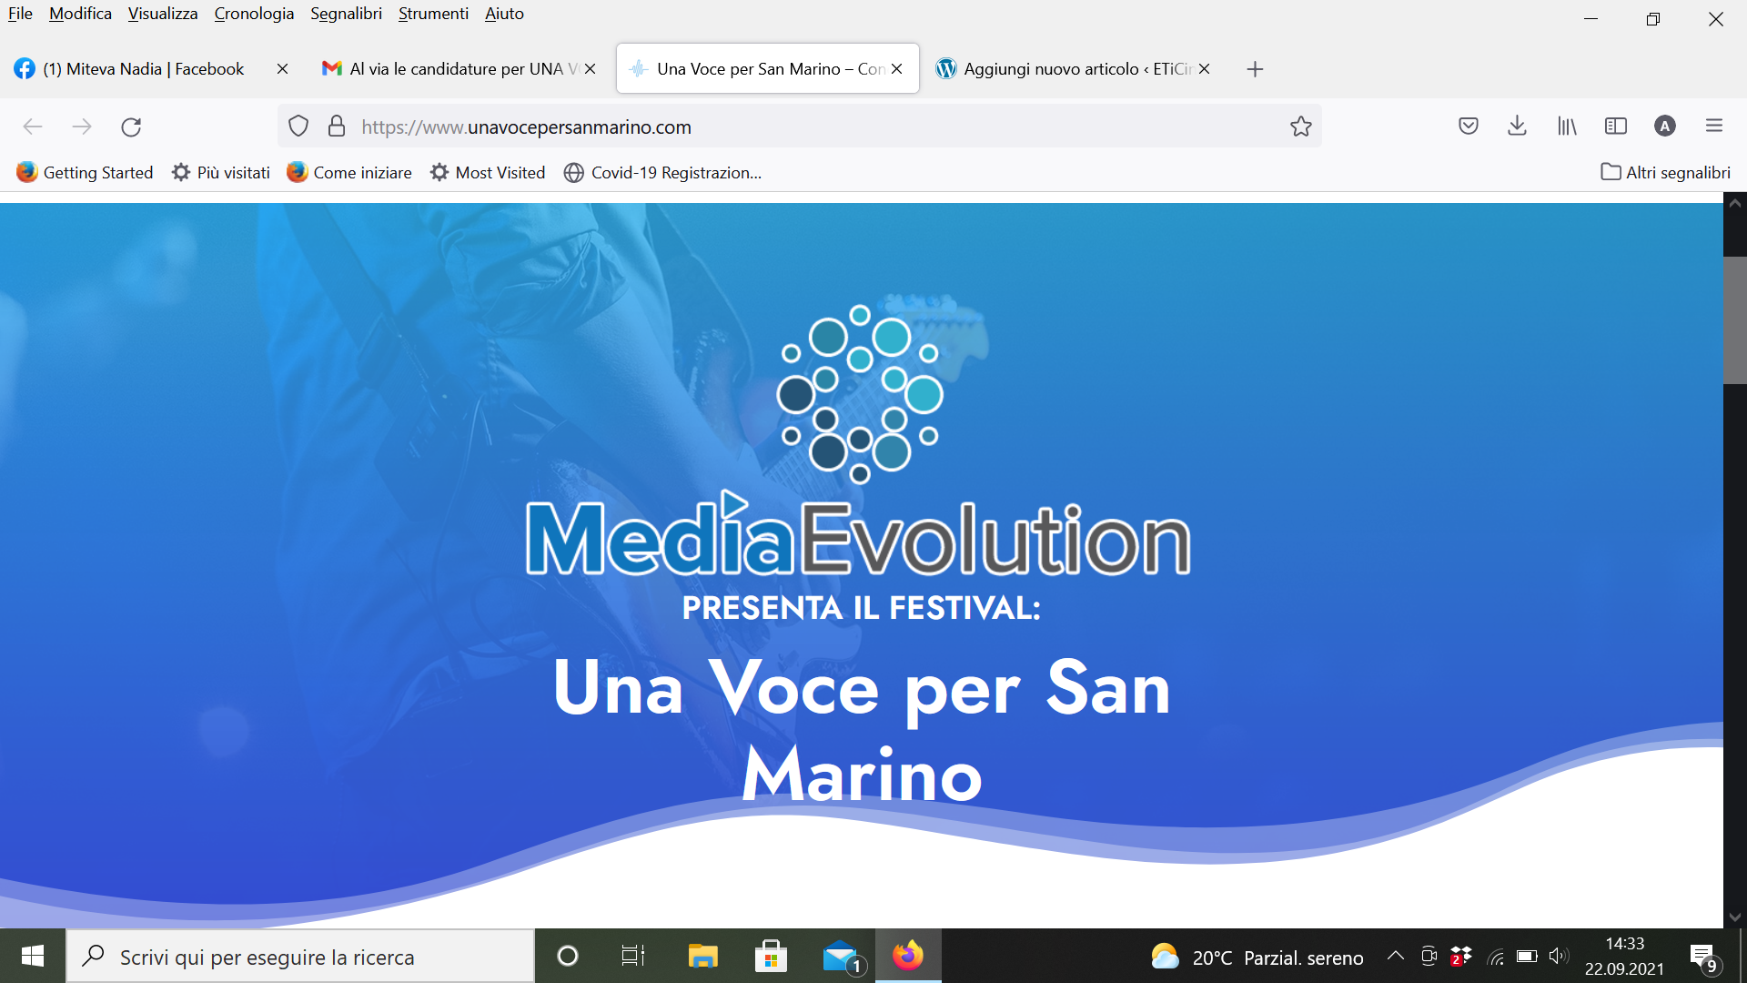Open the battery status tray icon

(x=1528, y=956)
